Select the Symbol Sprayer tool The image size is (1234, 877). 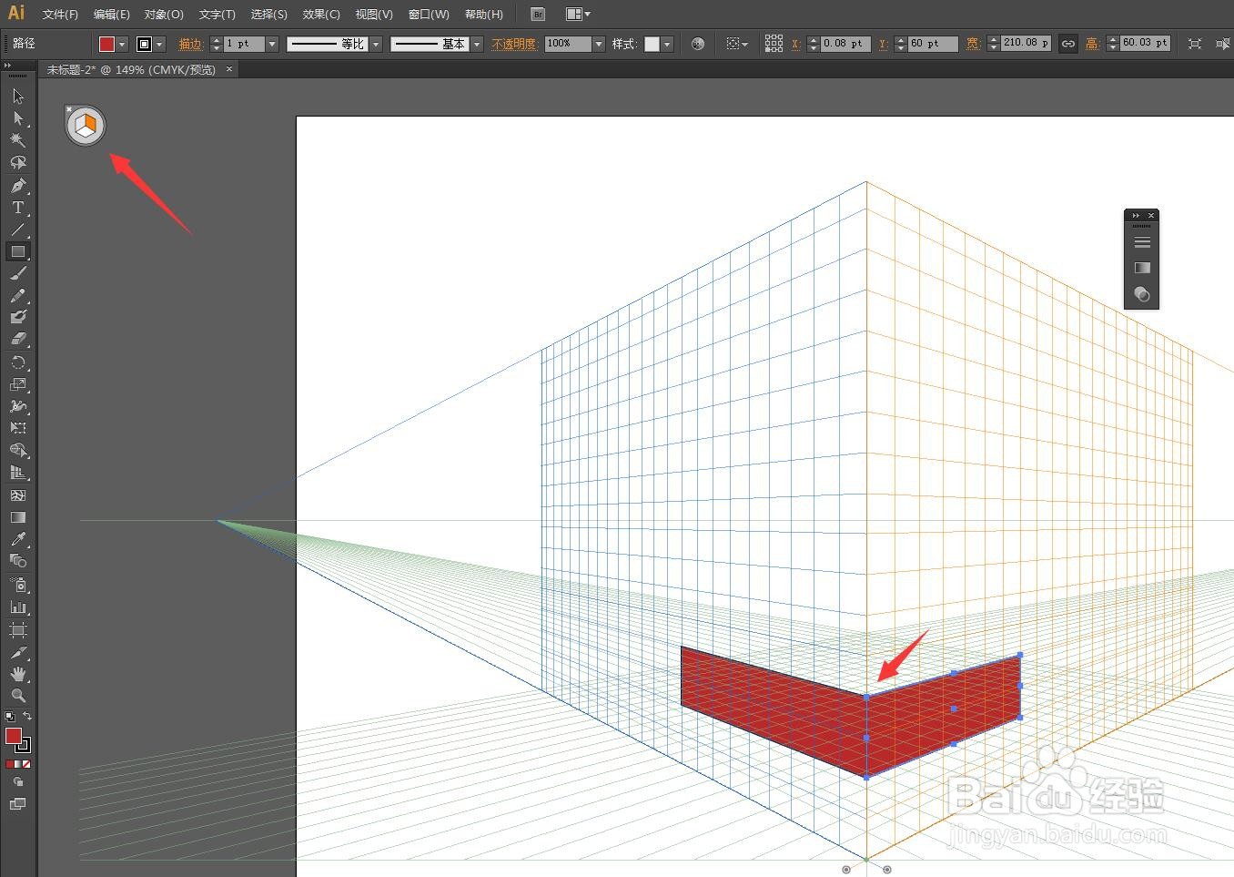pyautogui.click(x=18, y=585)
